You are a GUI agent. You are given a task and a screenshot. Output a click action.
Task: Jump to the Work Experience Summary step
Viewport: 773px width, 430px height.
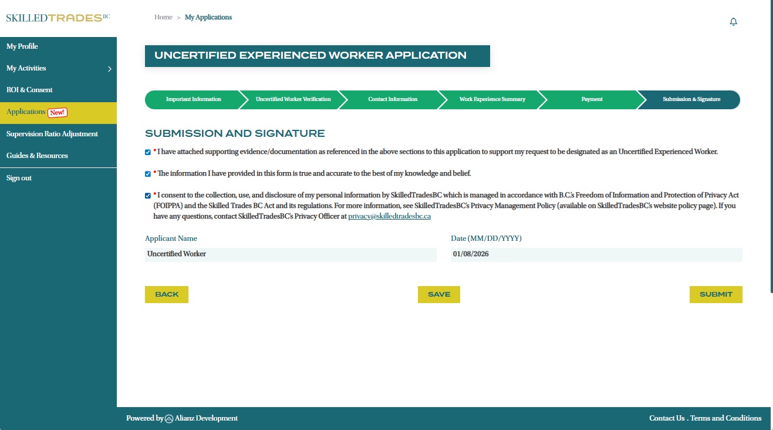click(x=492, y=99)
